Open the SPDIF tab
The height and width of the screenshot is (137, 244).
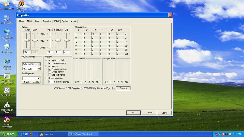56,21
